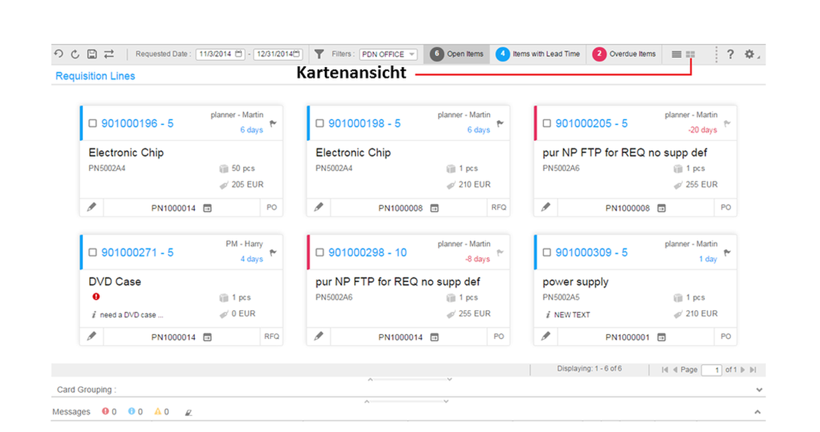The image size is (820, 432).
Task: Open the PDN OFFICE filters dropdown
Action: (389, 54)
